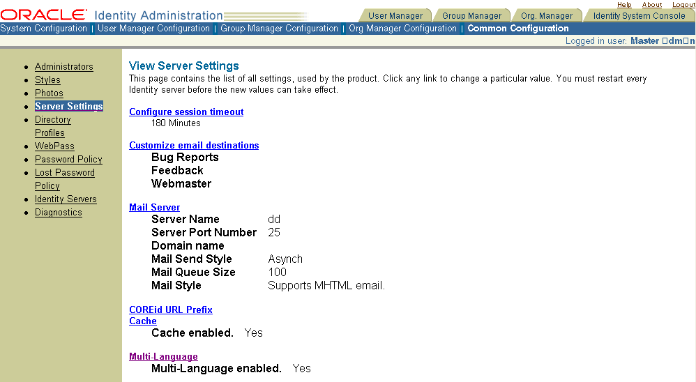Open Group Manager Configuration
Image resolution: width=696 pixels, height=382 pixels.
279,29
